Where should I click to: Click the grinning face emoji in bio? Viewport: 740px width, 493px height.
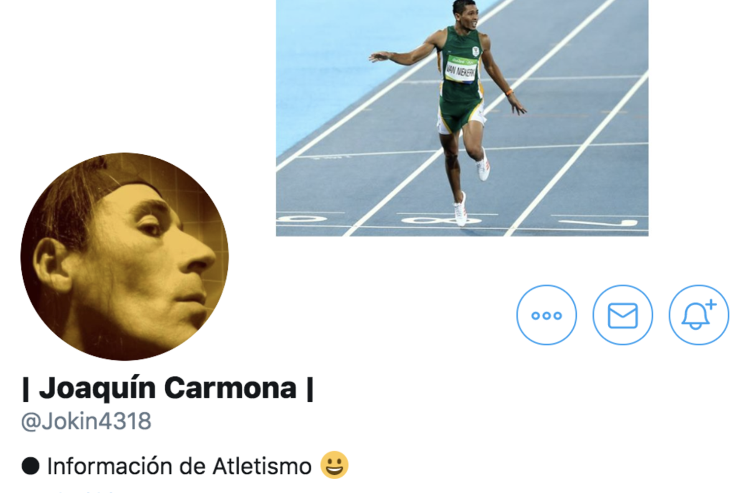(334, 465)
